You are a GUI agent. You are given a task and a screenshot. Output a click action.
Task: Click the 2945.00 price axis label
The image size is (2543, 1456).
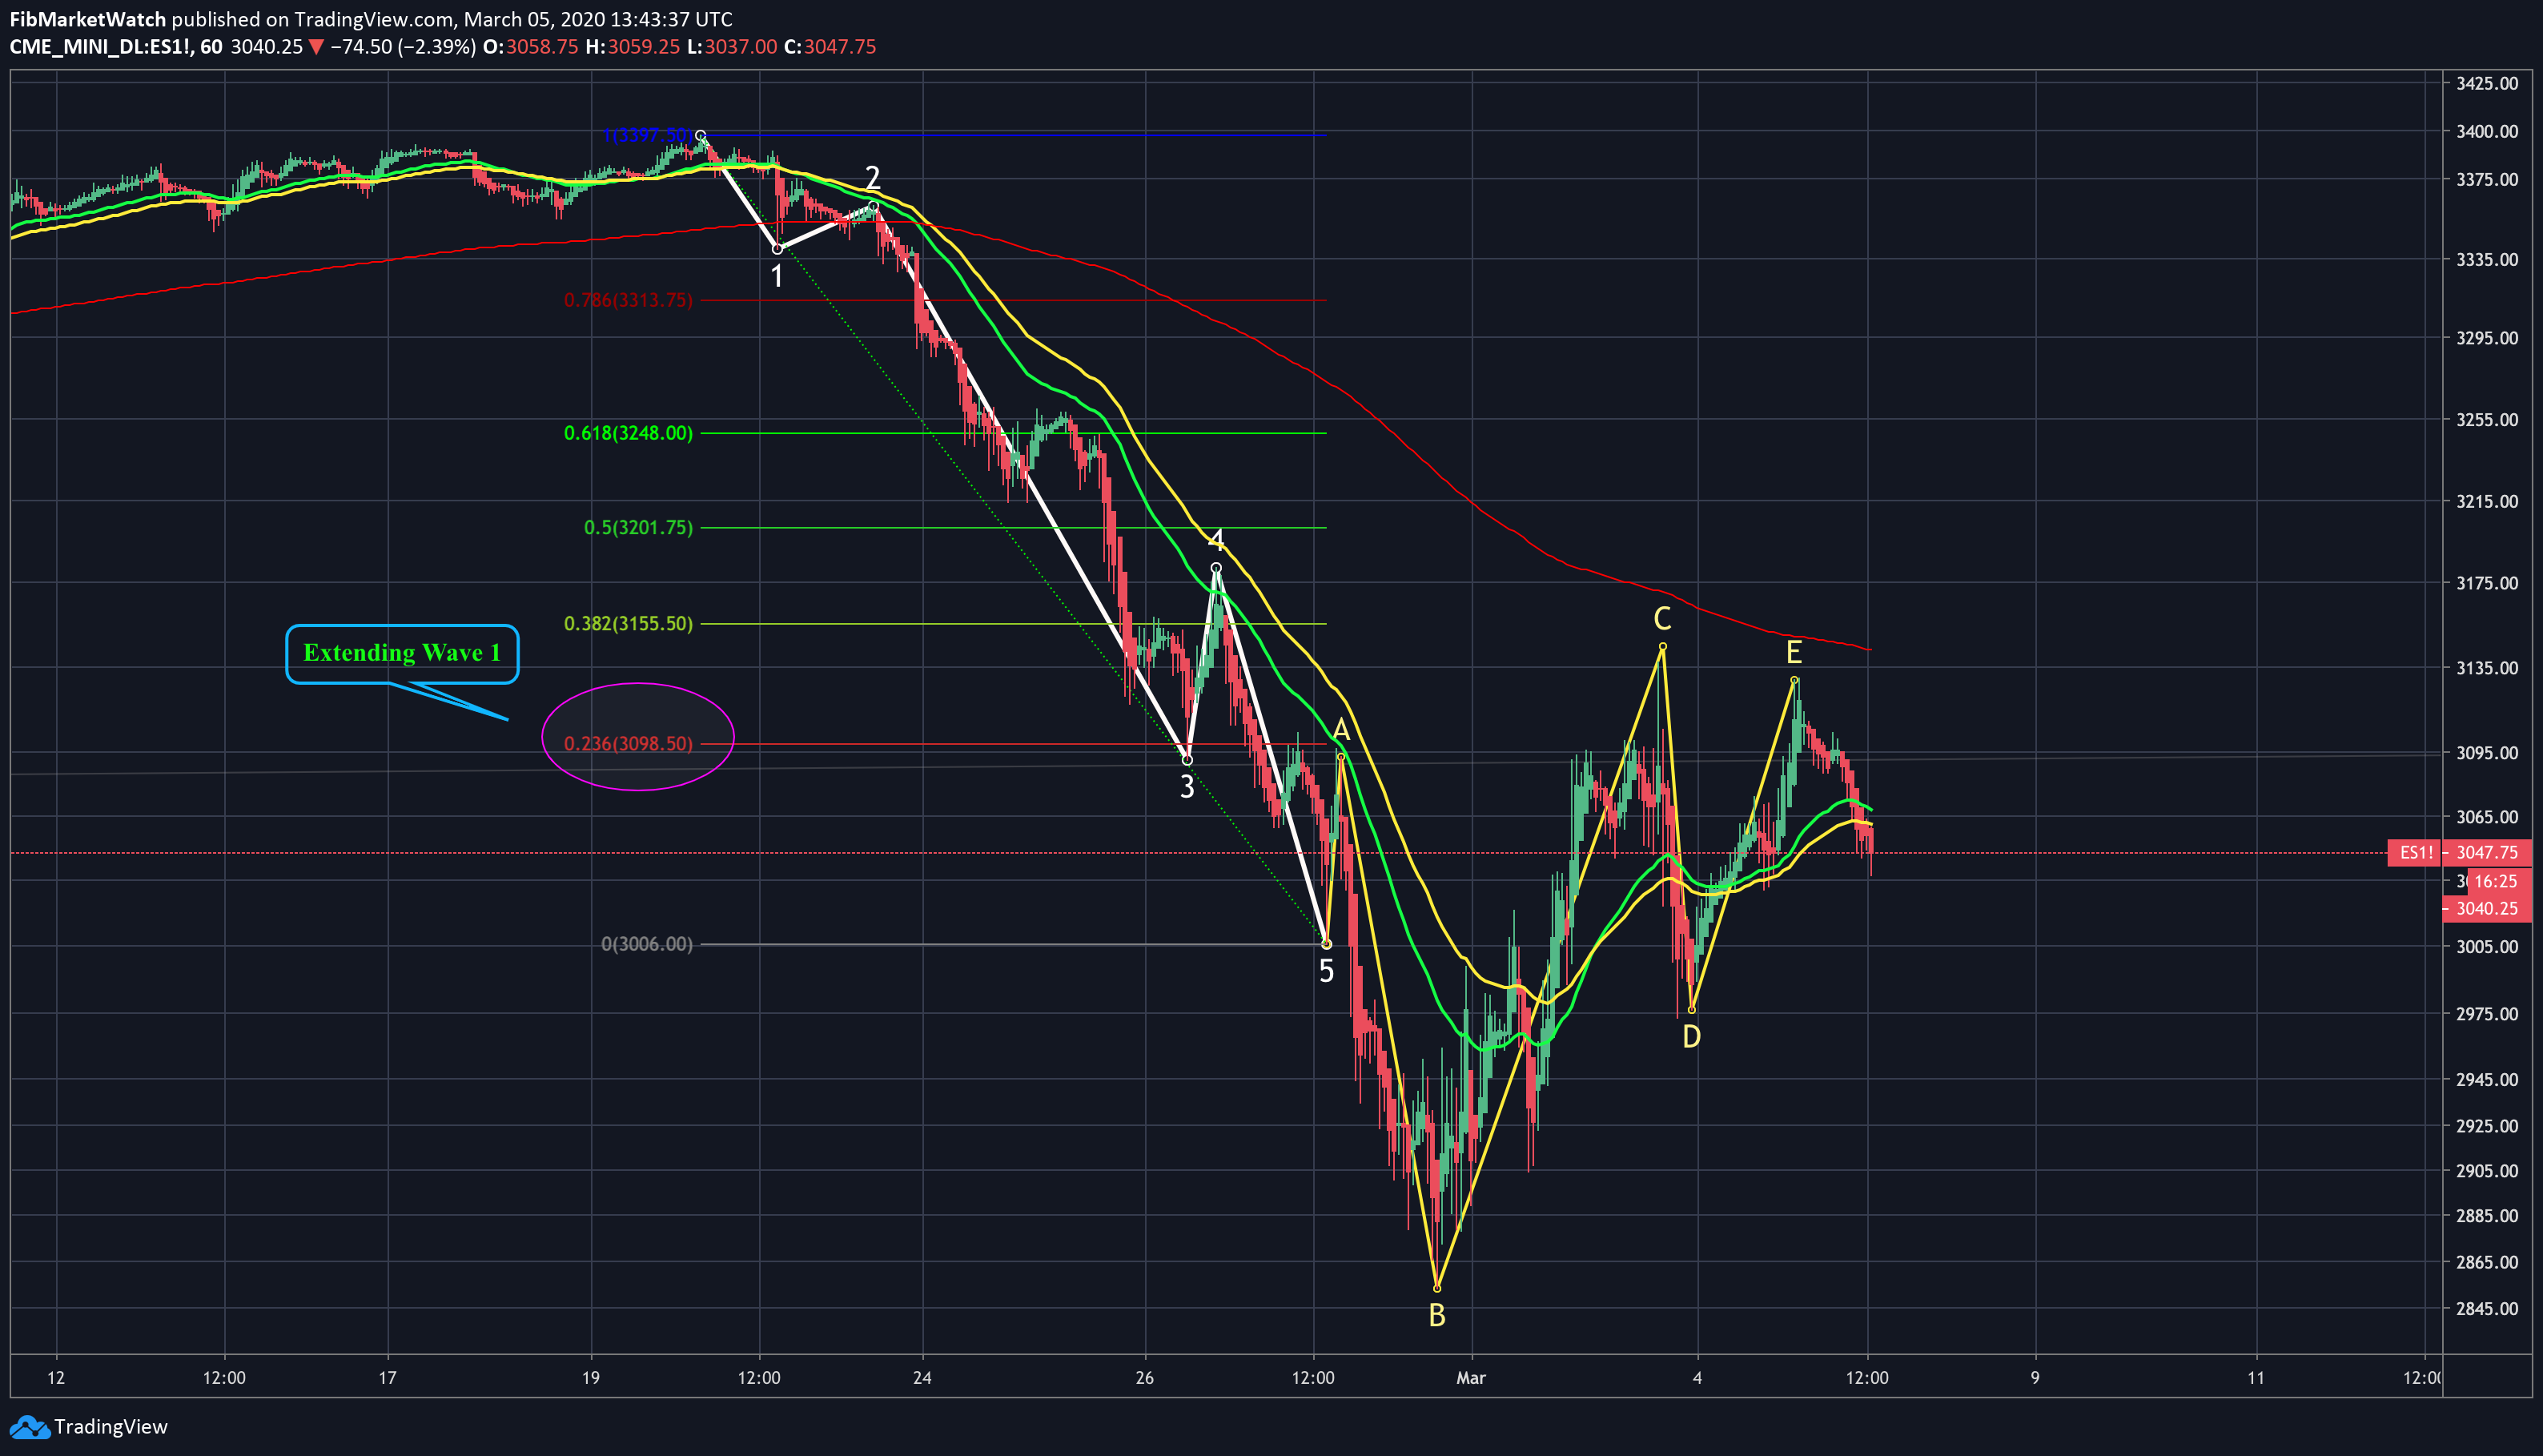click(2487, 1079)
